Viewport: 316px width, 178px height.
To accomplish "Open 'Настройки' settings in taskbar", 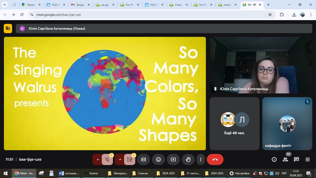I will [239, 173].
